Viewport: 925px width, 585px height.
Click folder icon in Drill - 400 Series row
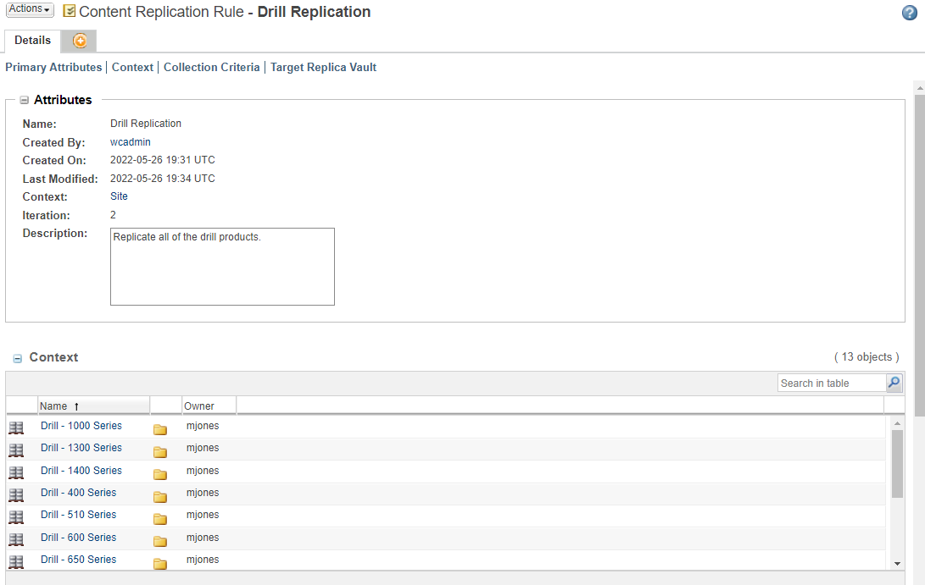pos(160,497)
